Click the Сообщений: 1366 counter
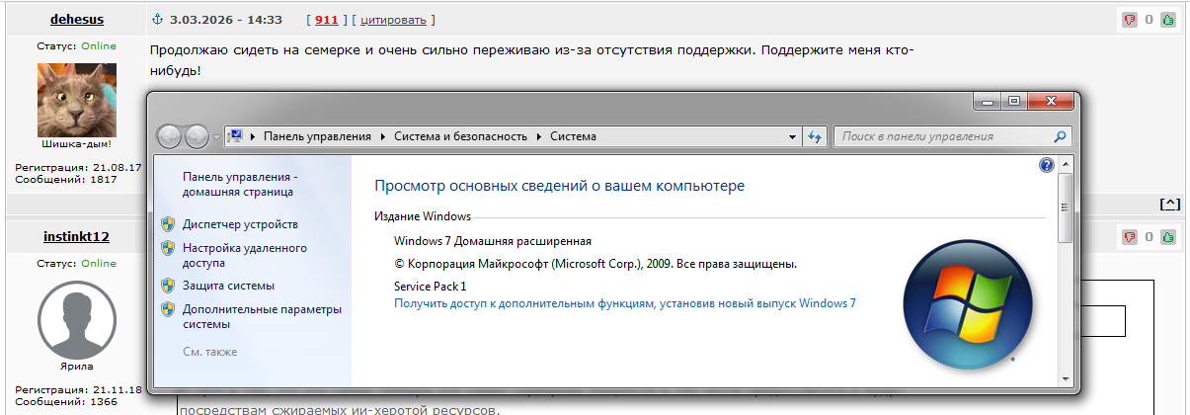 (65, 401)
